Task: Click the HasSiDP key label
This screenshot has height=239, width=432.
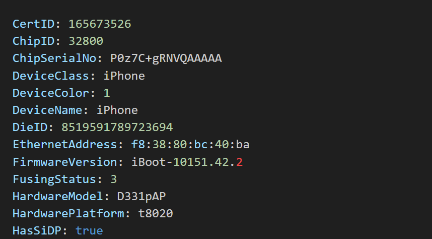Action: tap(38, 230)
